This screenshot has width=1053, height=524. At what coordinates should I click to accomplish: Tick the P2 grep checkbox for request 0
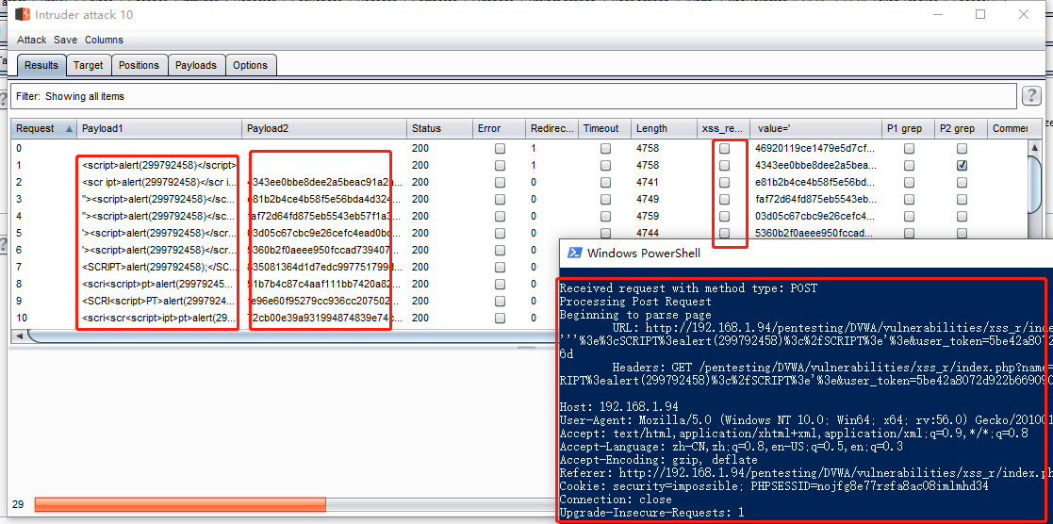[x=962, y=149]
